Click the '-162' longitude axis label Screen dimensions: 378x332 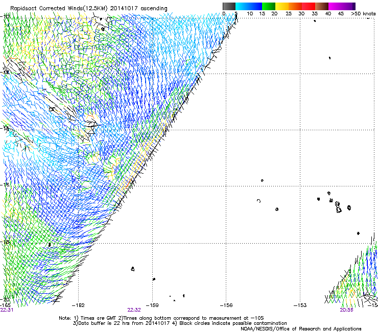coord(78,305)
